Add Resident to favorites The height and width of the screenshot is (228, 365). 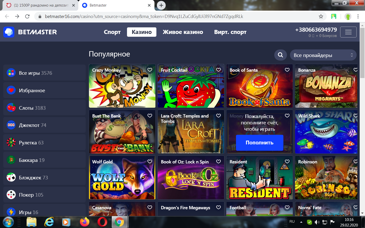[287, 161]
